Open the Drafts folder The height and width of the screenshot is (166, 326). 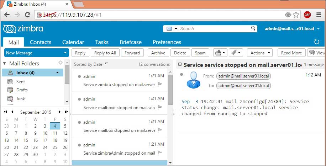coord(22,90)
